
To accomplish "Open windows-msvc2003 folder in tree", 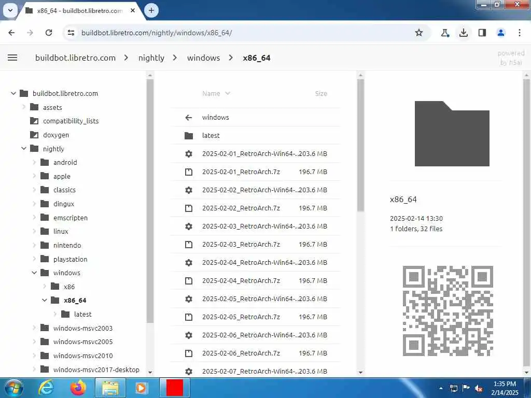I will 82,328.
